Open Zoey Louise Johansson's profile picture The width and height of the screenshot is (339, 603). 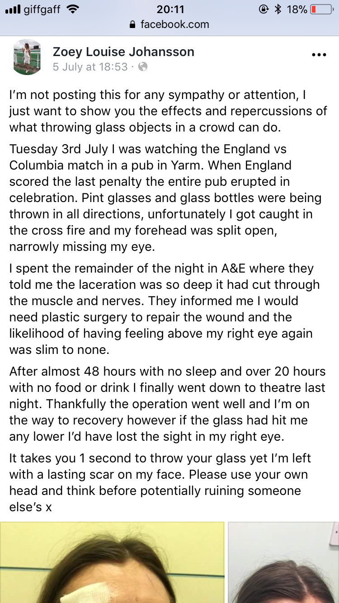[27, 57]
